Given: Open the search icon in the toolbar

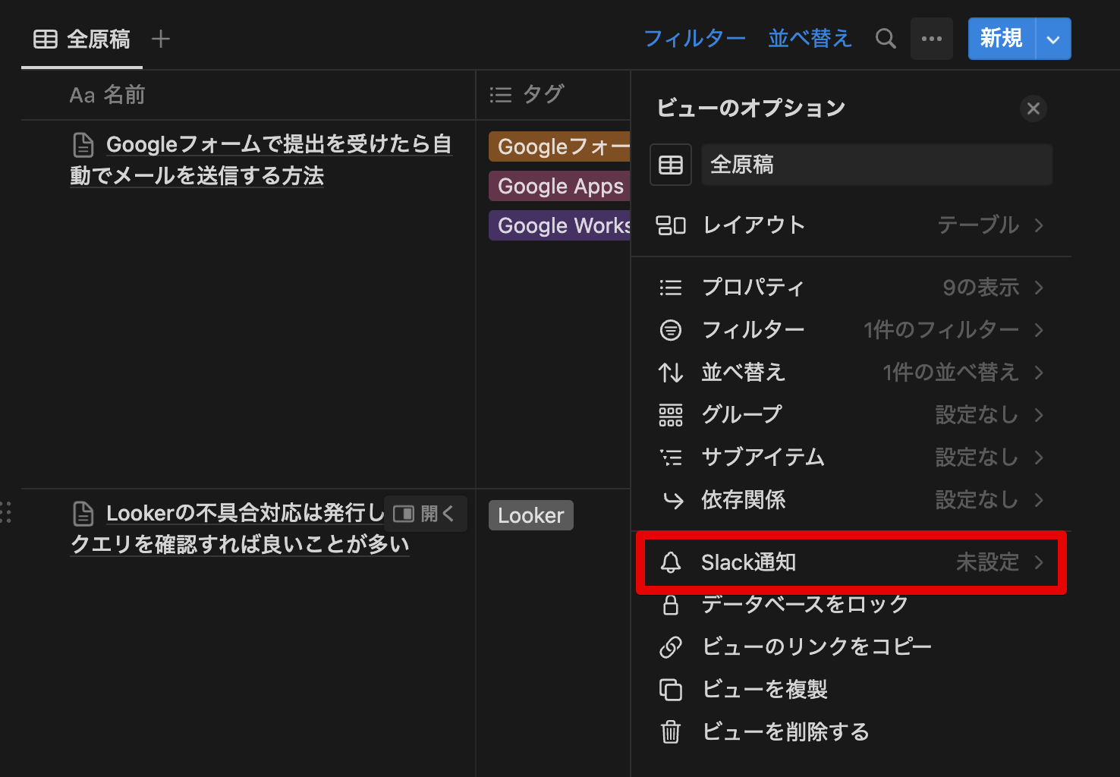Looking at the screenshot, I should pyautogui.click(x=885, y=38).
